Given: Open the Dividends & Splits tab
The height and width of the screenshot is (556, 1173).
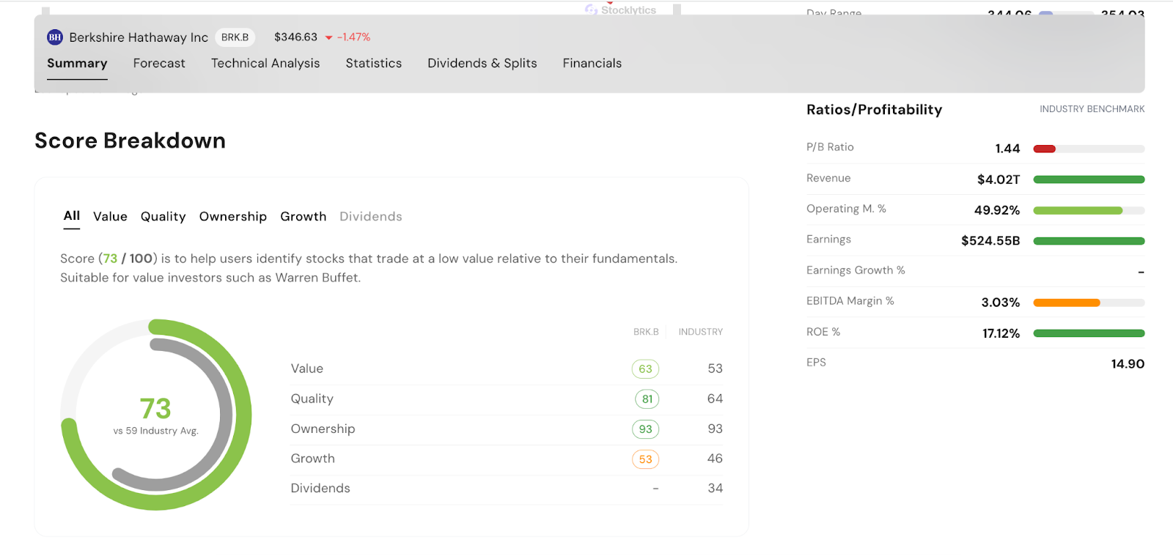Looking at the screenshot, I should (x=482, y=63).
